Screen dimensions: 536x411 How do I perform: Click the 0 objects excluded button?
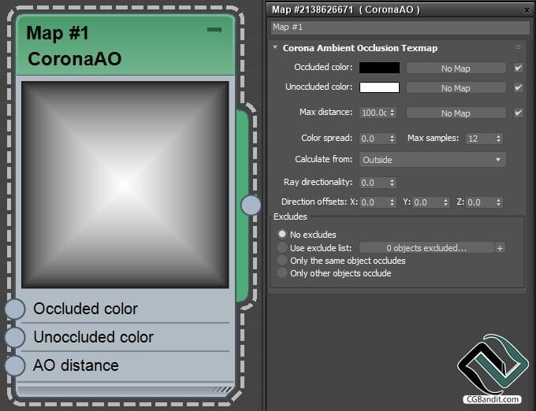[x=426, y=248]
